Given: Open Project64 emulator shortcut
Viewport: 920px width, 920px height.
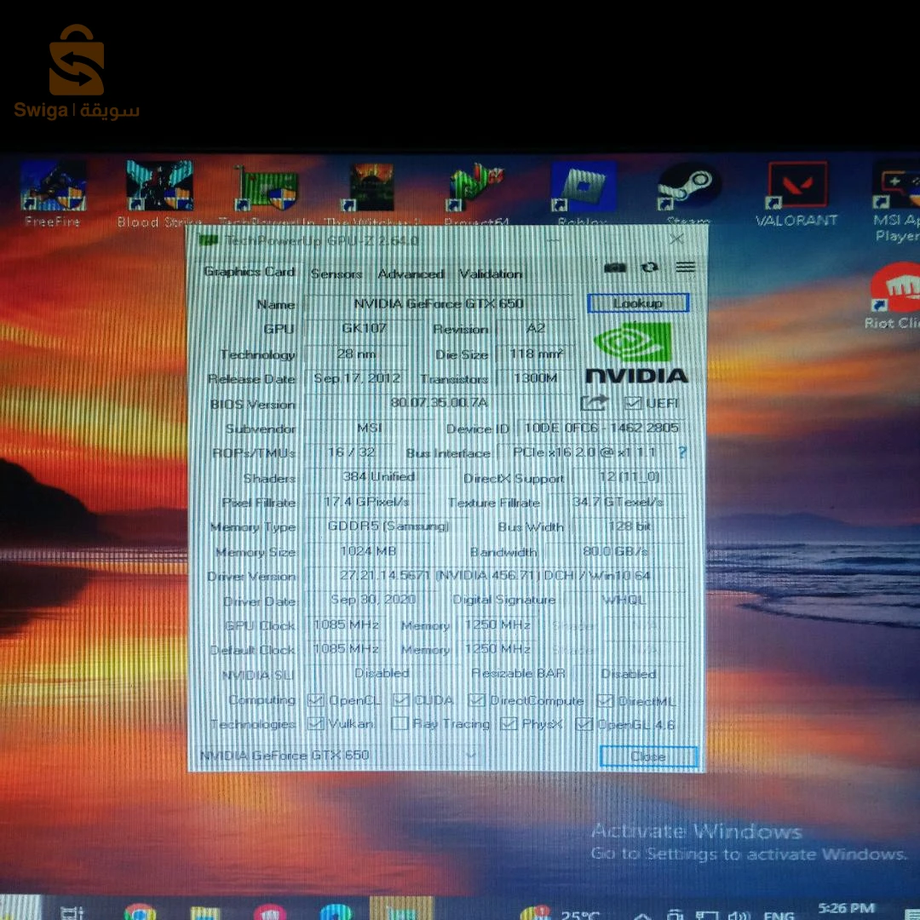Looking at the screenshot, I should (x=477, y=183).
